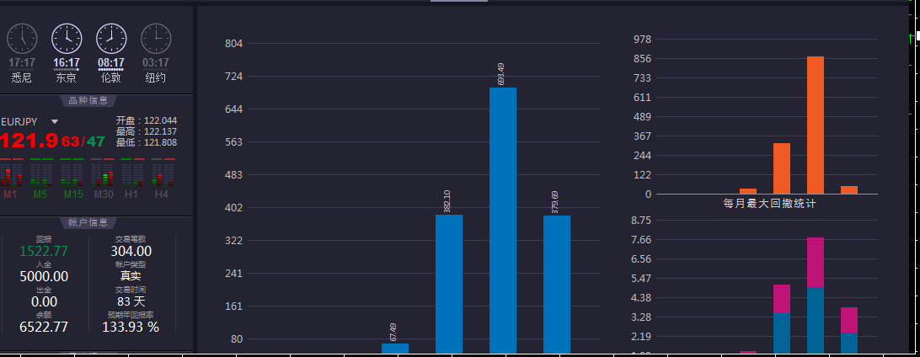Click the account type 真实
Screen dimensions: 920x357
tap(131, 276)
